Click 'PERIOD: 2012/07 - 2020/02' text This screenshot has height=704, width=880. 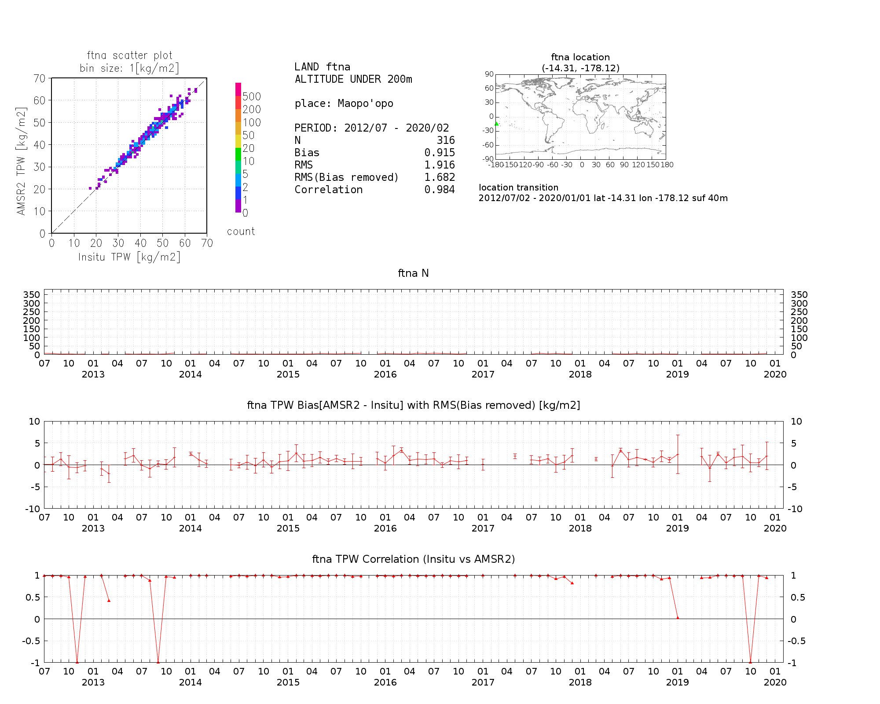372,128
